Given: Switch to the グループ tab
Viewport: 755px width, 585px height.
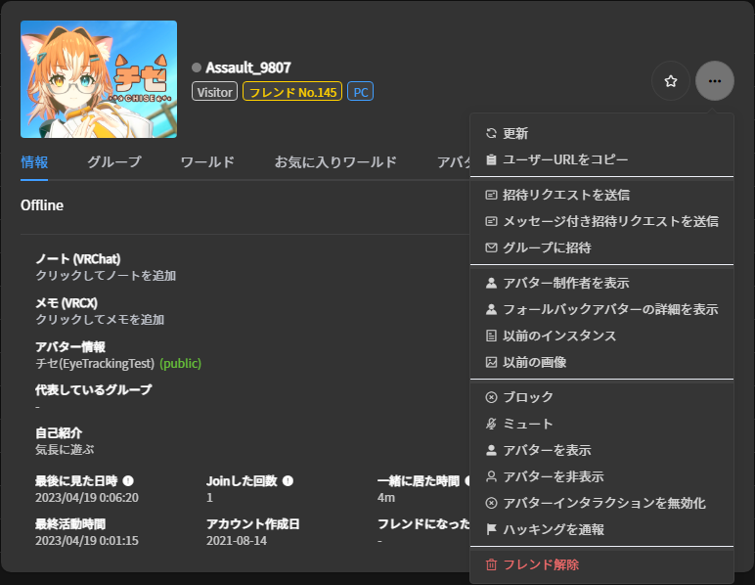Looking at the screenshot, I should coord(113,162).
